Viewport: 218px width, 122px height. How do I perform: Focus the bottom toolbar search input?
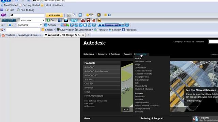23,30
